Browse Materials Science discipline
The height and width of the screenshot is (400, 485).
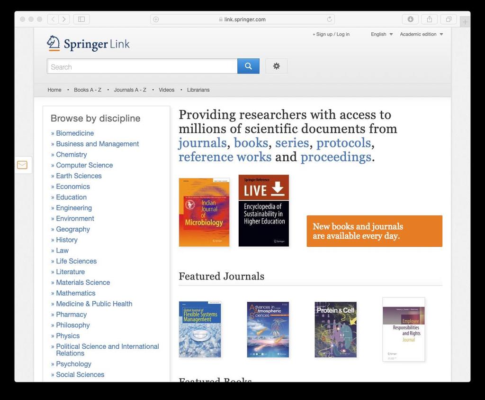click(83, 283)
